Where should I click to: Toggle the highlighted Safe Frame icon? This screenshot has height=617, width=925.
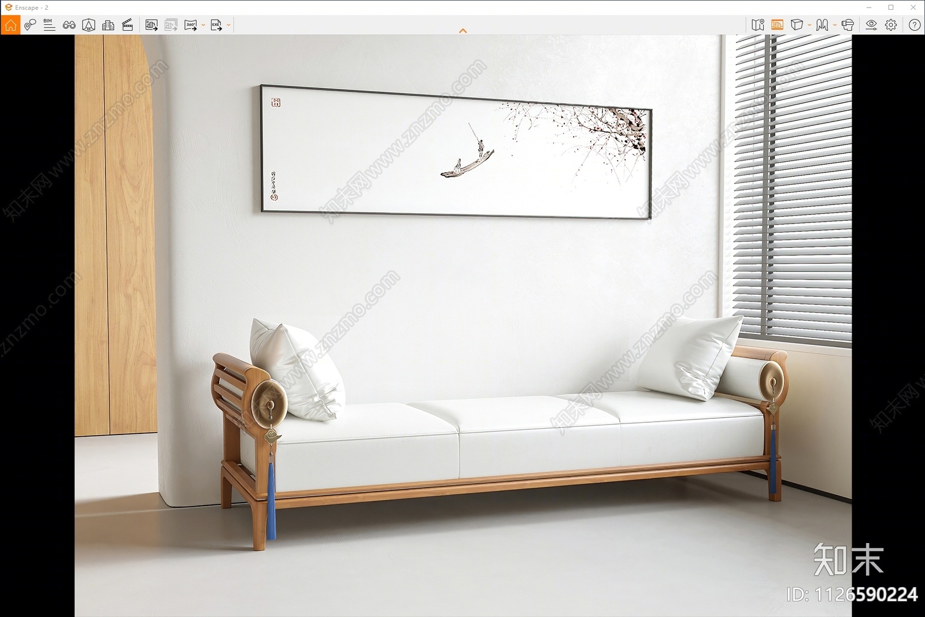(777, 25)
